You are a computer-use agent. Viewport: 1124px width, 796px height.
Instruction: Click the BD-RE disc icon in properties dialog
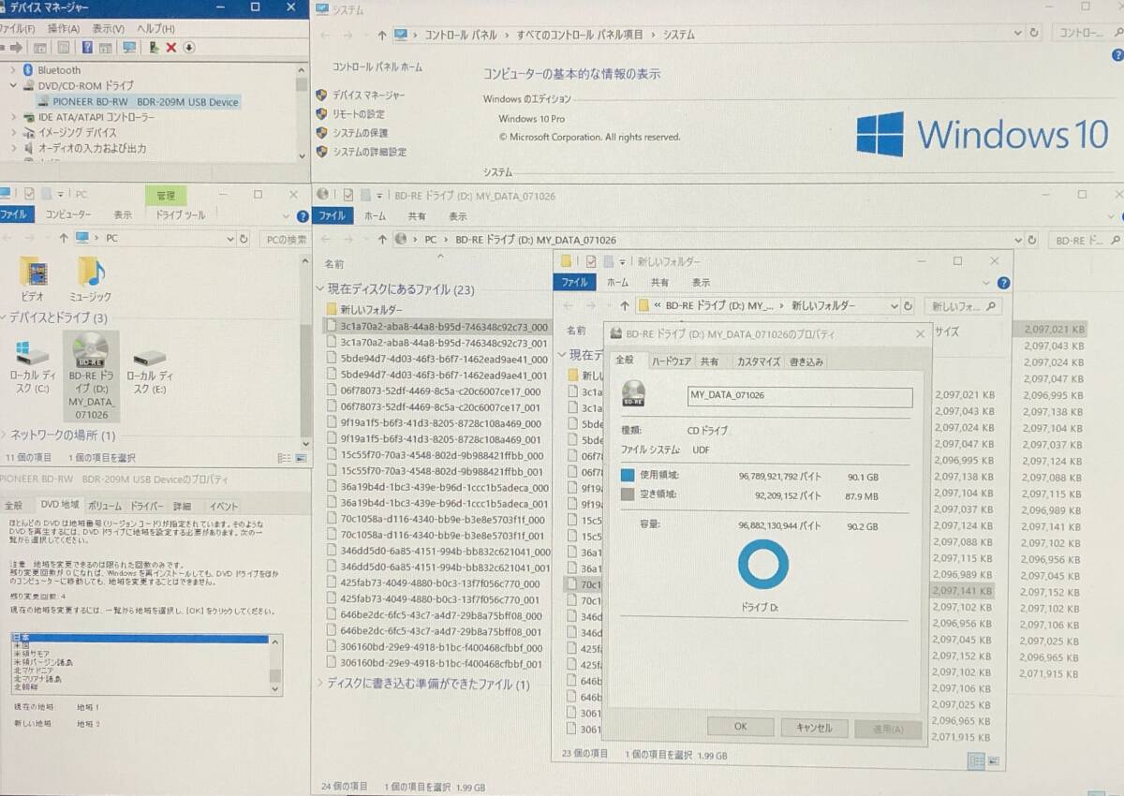tap(633, 394)
